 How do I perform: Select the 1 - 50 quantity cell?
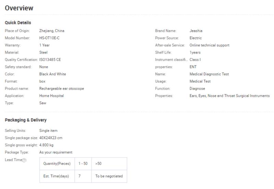tap(83, 164)
